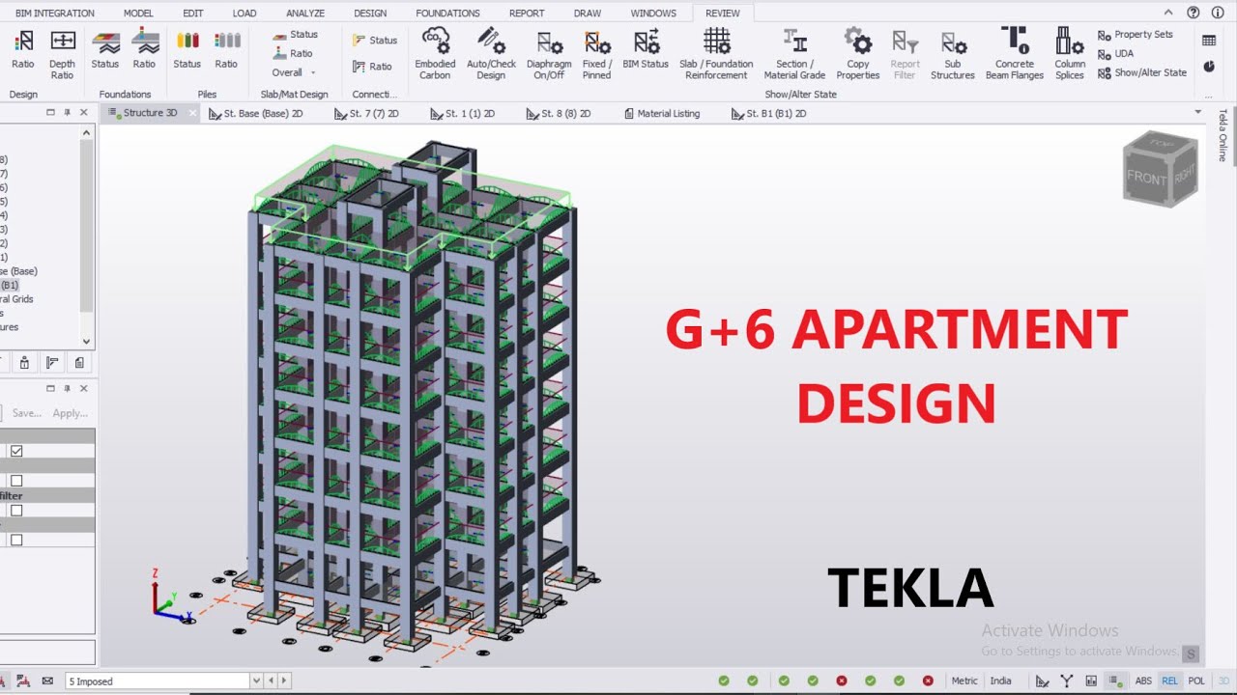
Task: Open the Help question mark icon
Action: 1194,13
